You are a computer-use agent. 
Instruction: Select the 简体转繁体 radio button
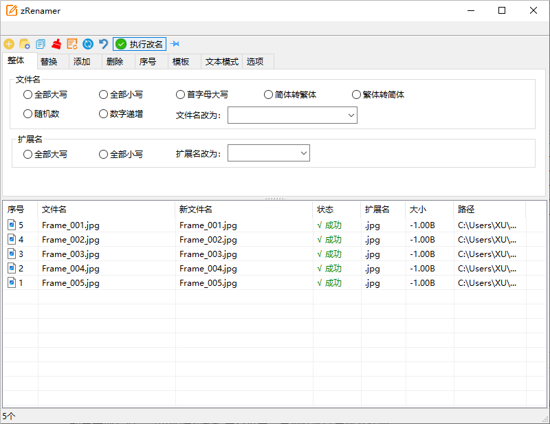[x=269, y=95]
